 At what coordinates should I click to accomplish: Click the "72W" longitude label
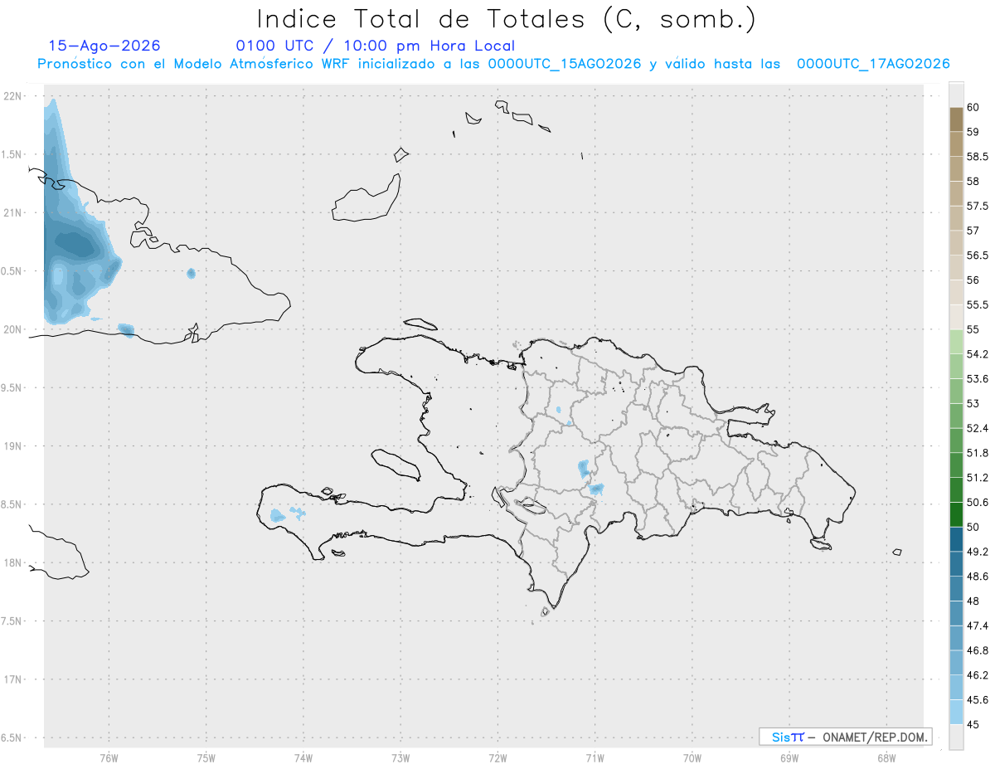pyautogui.click(x=498, y=757)
